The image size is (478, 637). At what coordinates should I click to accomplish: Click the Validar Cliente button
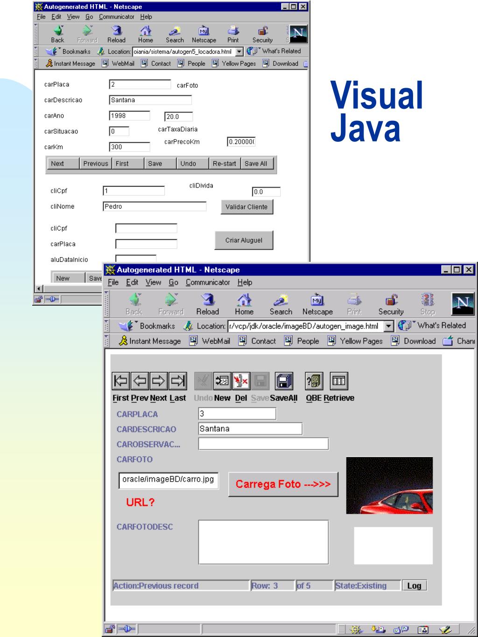(246, 207)
